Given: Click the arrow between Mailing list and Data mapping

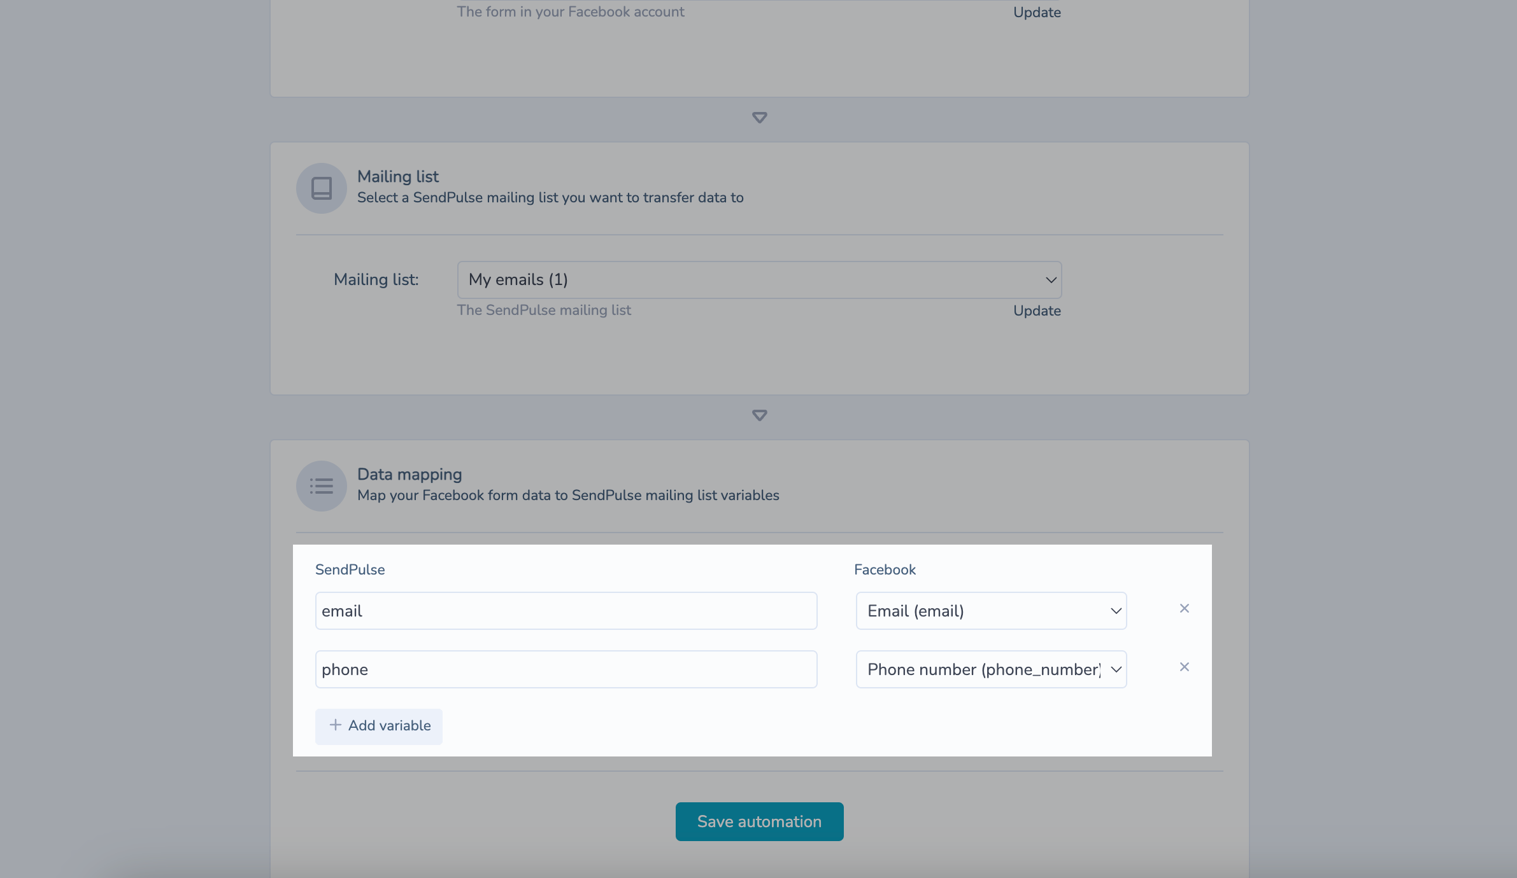Looking at the screenshot, I should tap(759, 415).
